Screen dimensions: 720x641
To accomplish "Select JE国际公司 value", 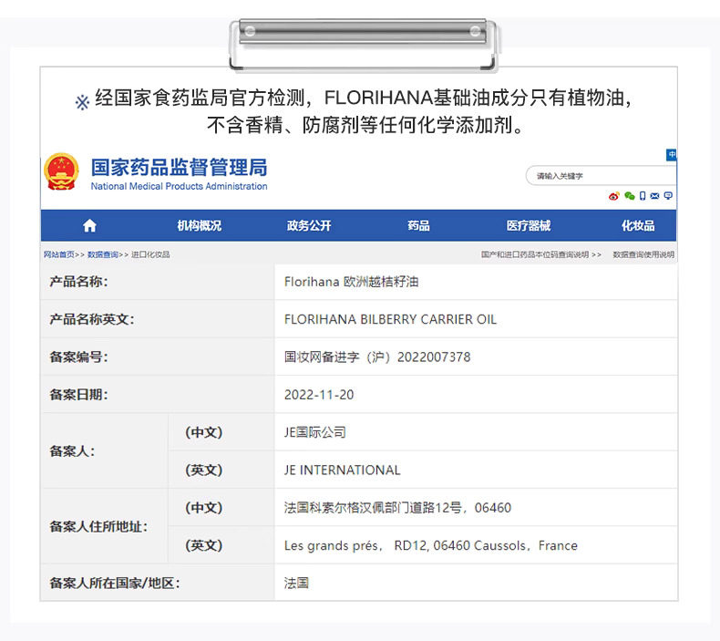I will (x=315, y=432).
